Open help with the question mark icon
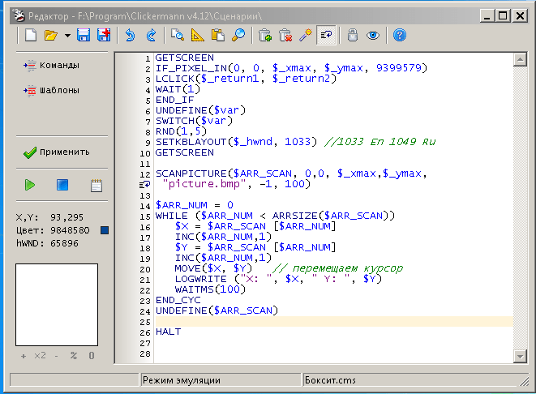 399,35
